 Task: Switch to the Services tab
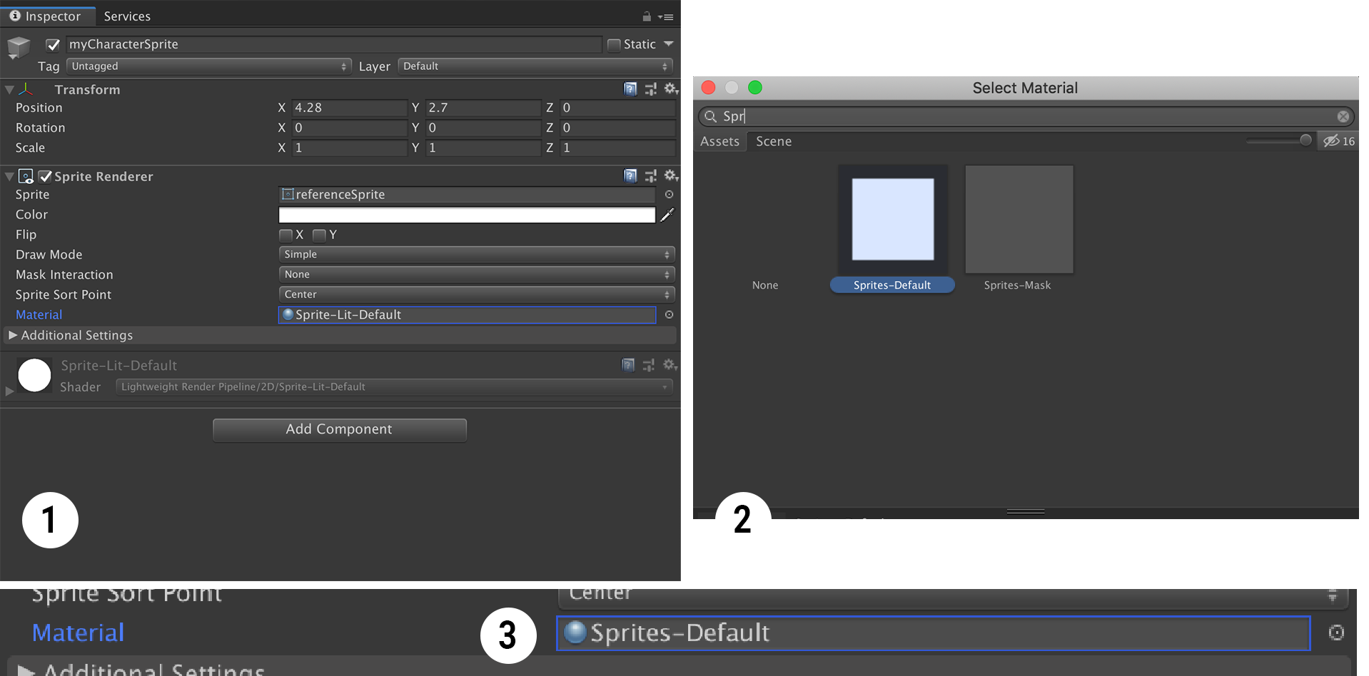tap(126, 16)
